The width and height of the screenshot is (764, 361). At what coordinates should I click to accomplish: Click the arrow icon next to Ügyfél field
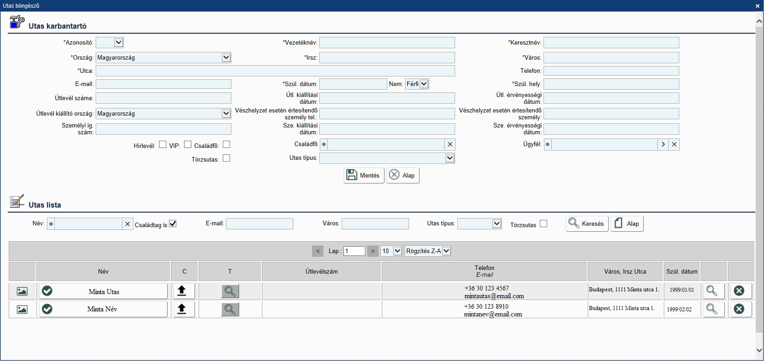coord(663,144)
